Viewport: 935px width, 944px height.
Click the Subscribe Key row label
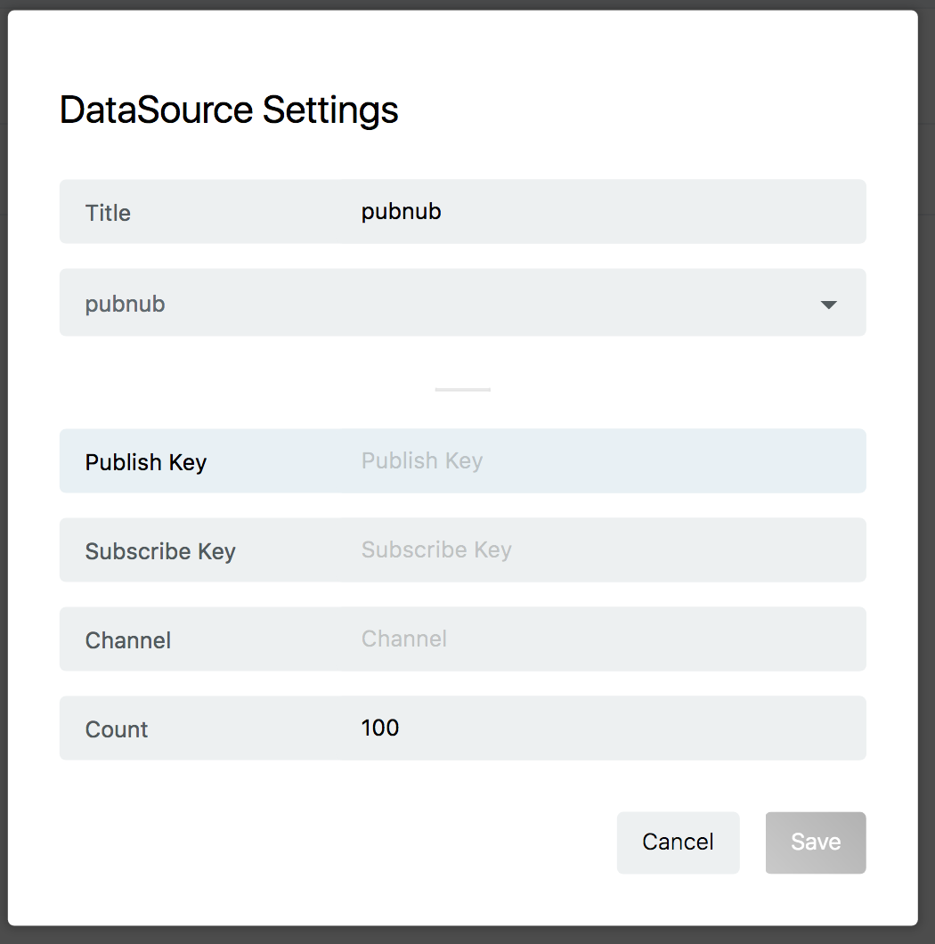pos(160,551)
